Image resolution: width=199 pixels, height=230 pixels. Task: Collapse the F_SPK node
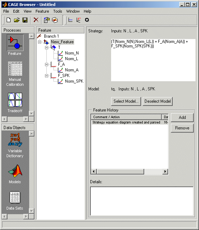point(46,76)
